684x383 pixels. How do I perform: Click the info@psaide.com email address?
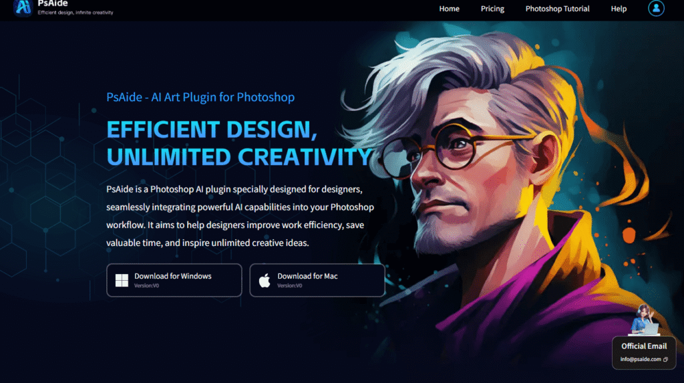coord(641,360)
